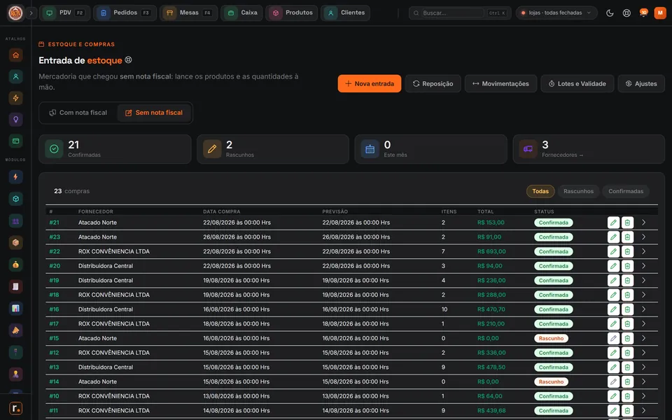The width and height of the screenshot is (672, 420).
Task: Open the PDV tab
Action: click(64, 13)
